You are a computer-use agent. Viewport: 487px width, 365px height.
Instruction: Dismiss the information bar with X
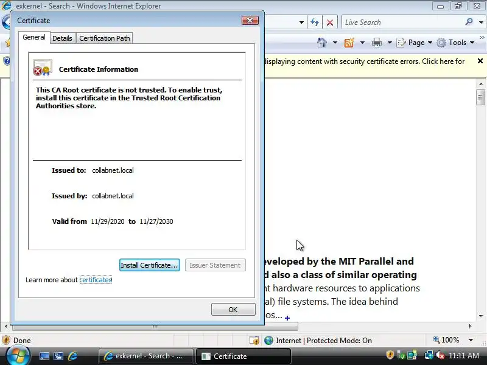click(x=480, y=61)
